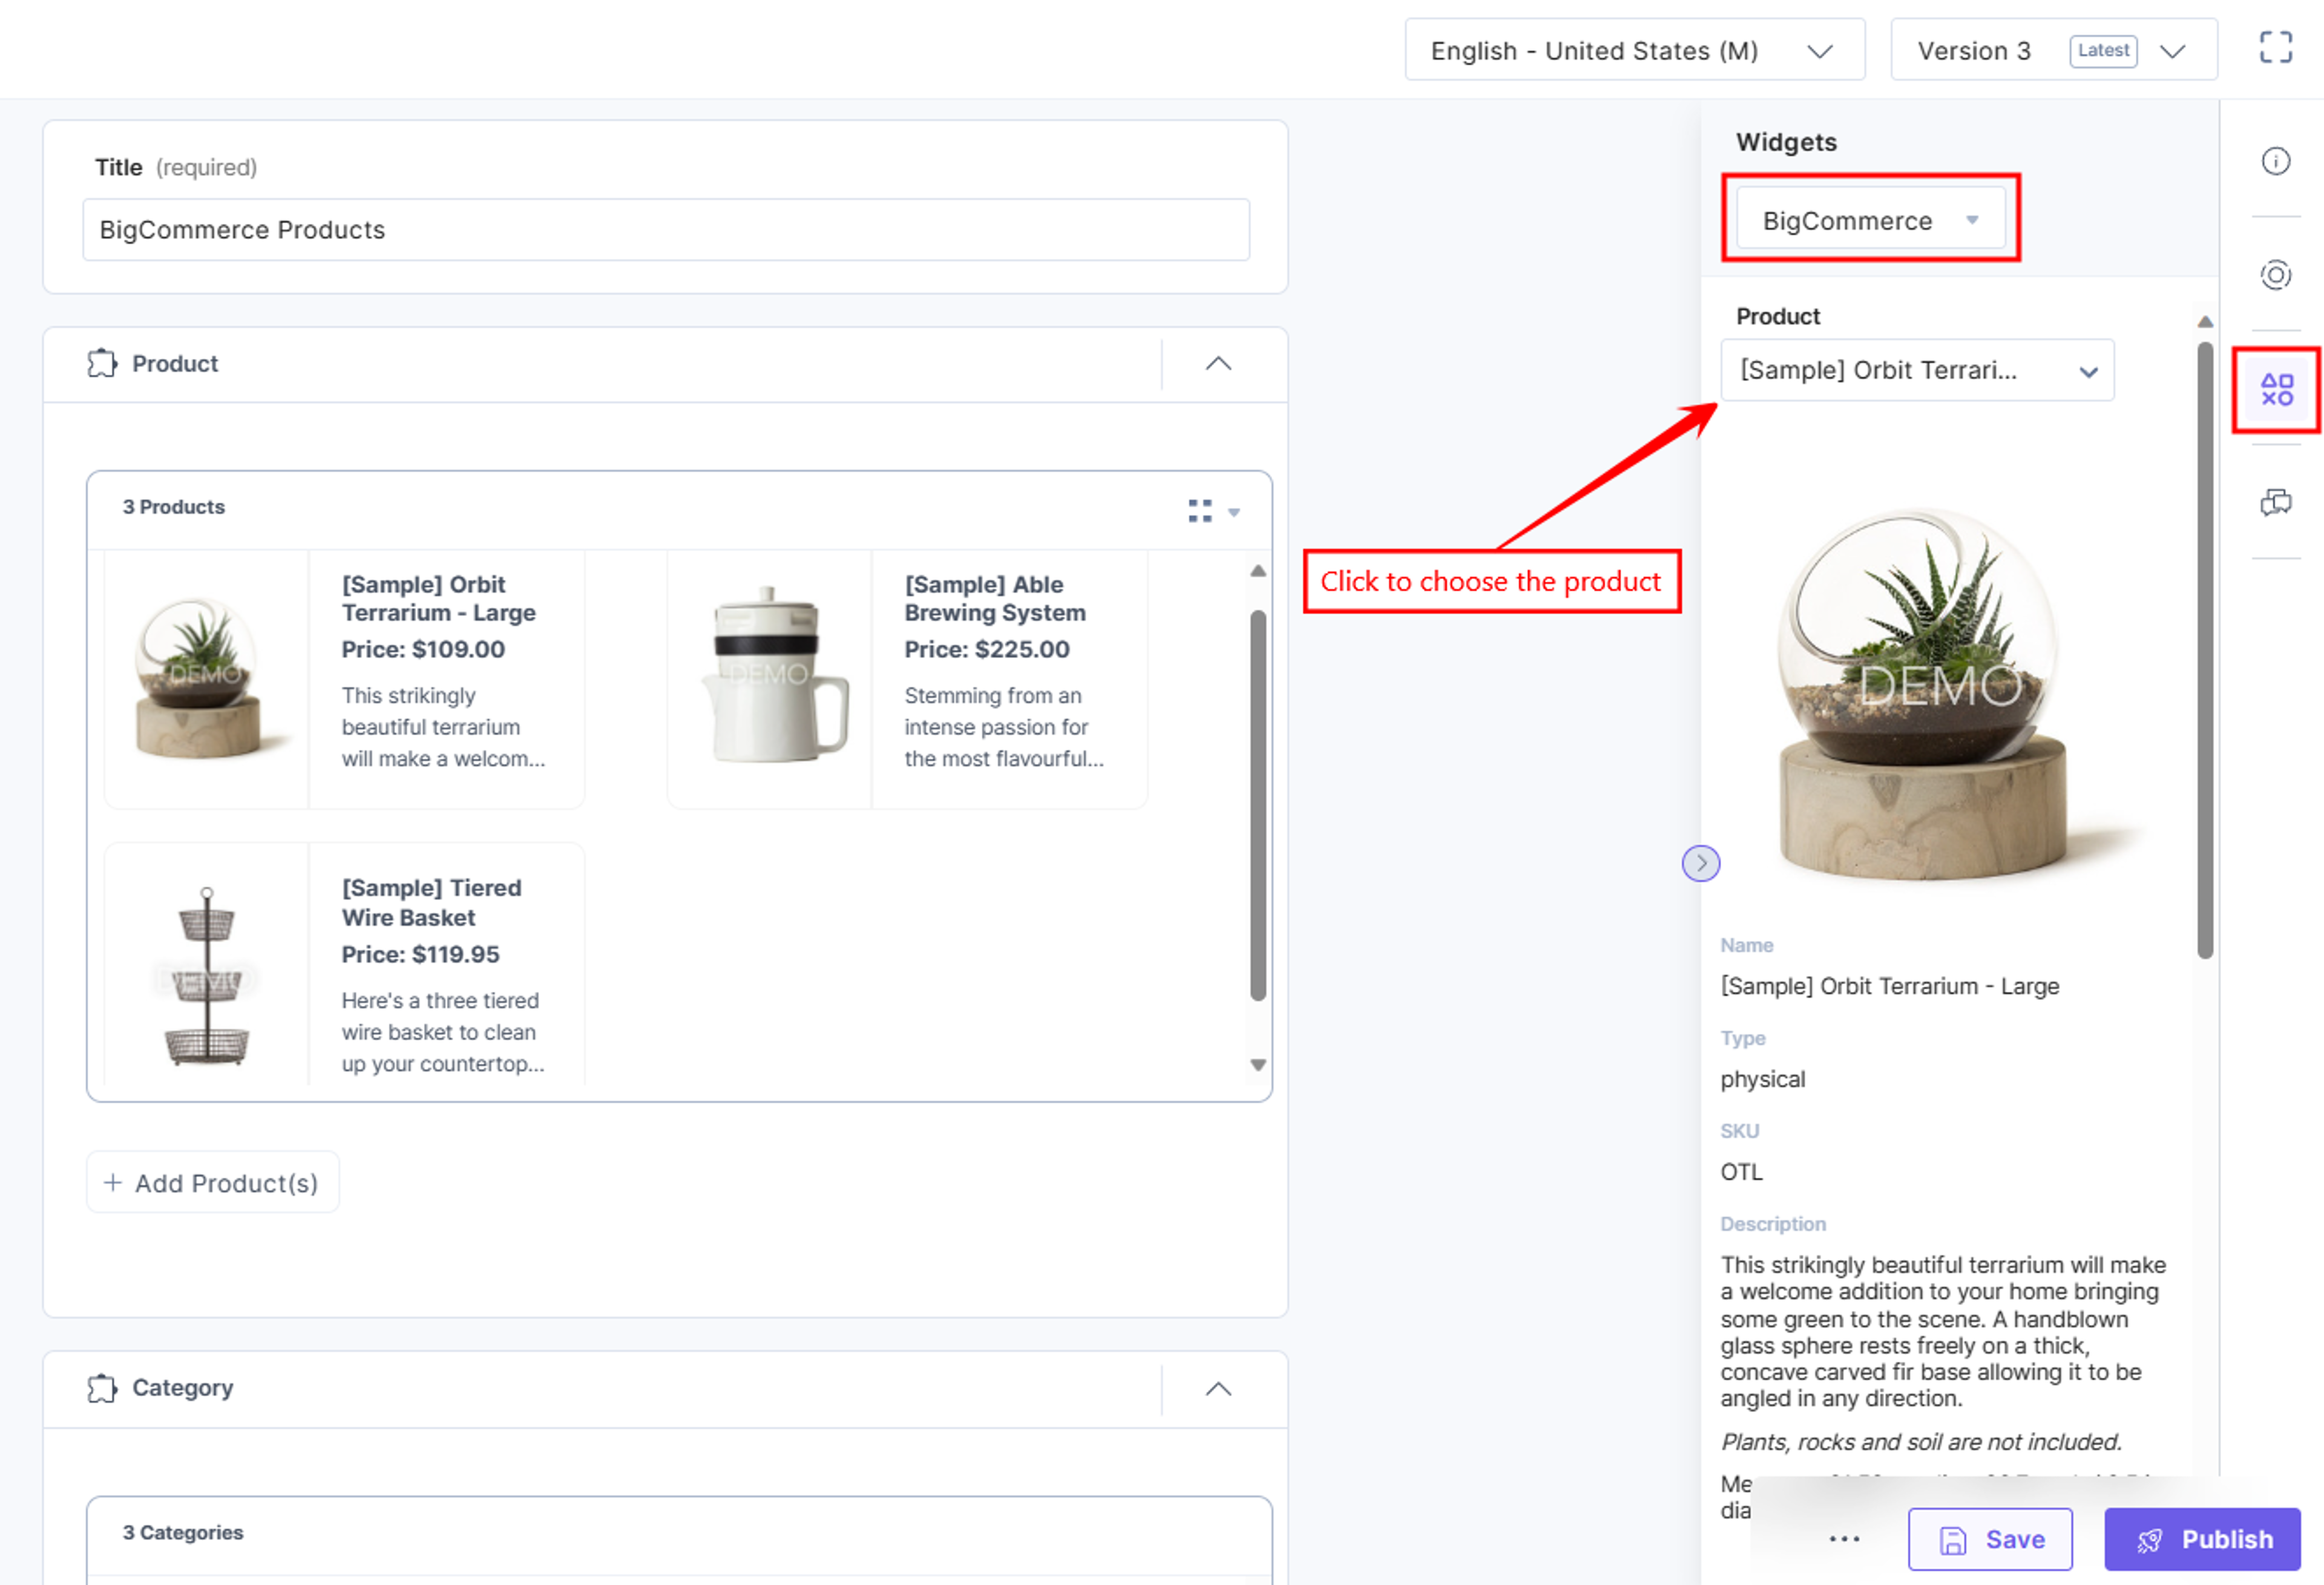Click the grid view icon in the 3 Products header
The width and height of the screenshot is (2324, 1585).
[1199, 510]
